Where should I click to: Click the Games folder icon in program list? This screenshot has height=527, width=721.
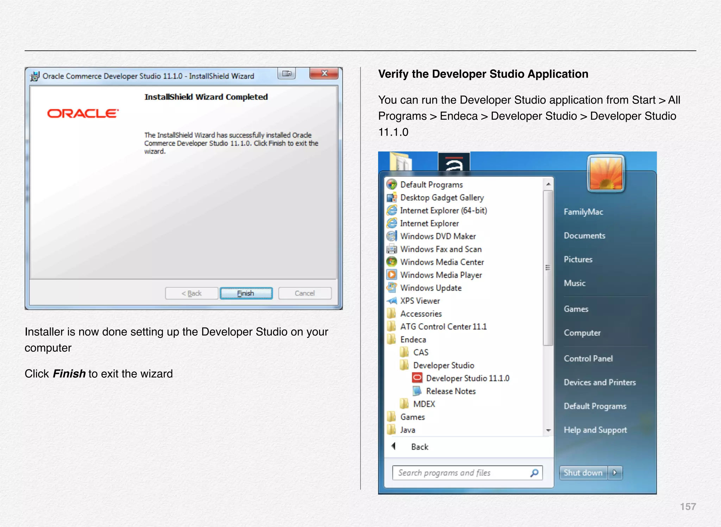point(391,417)
